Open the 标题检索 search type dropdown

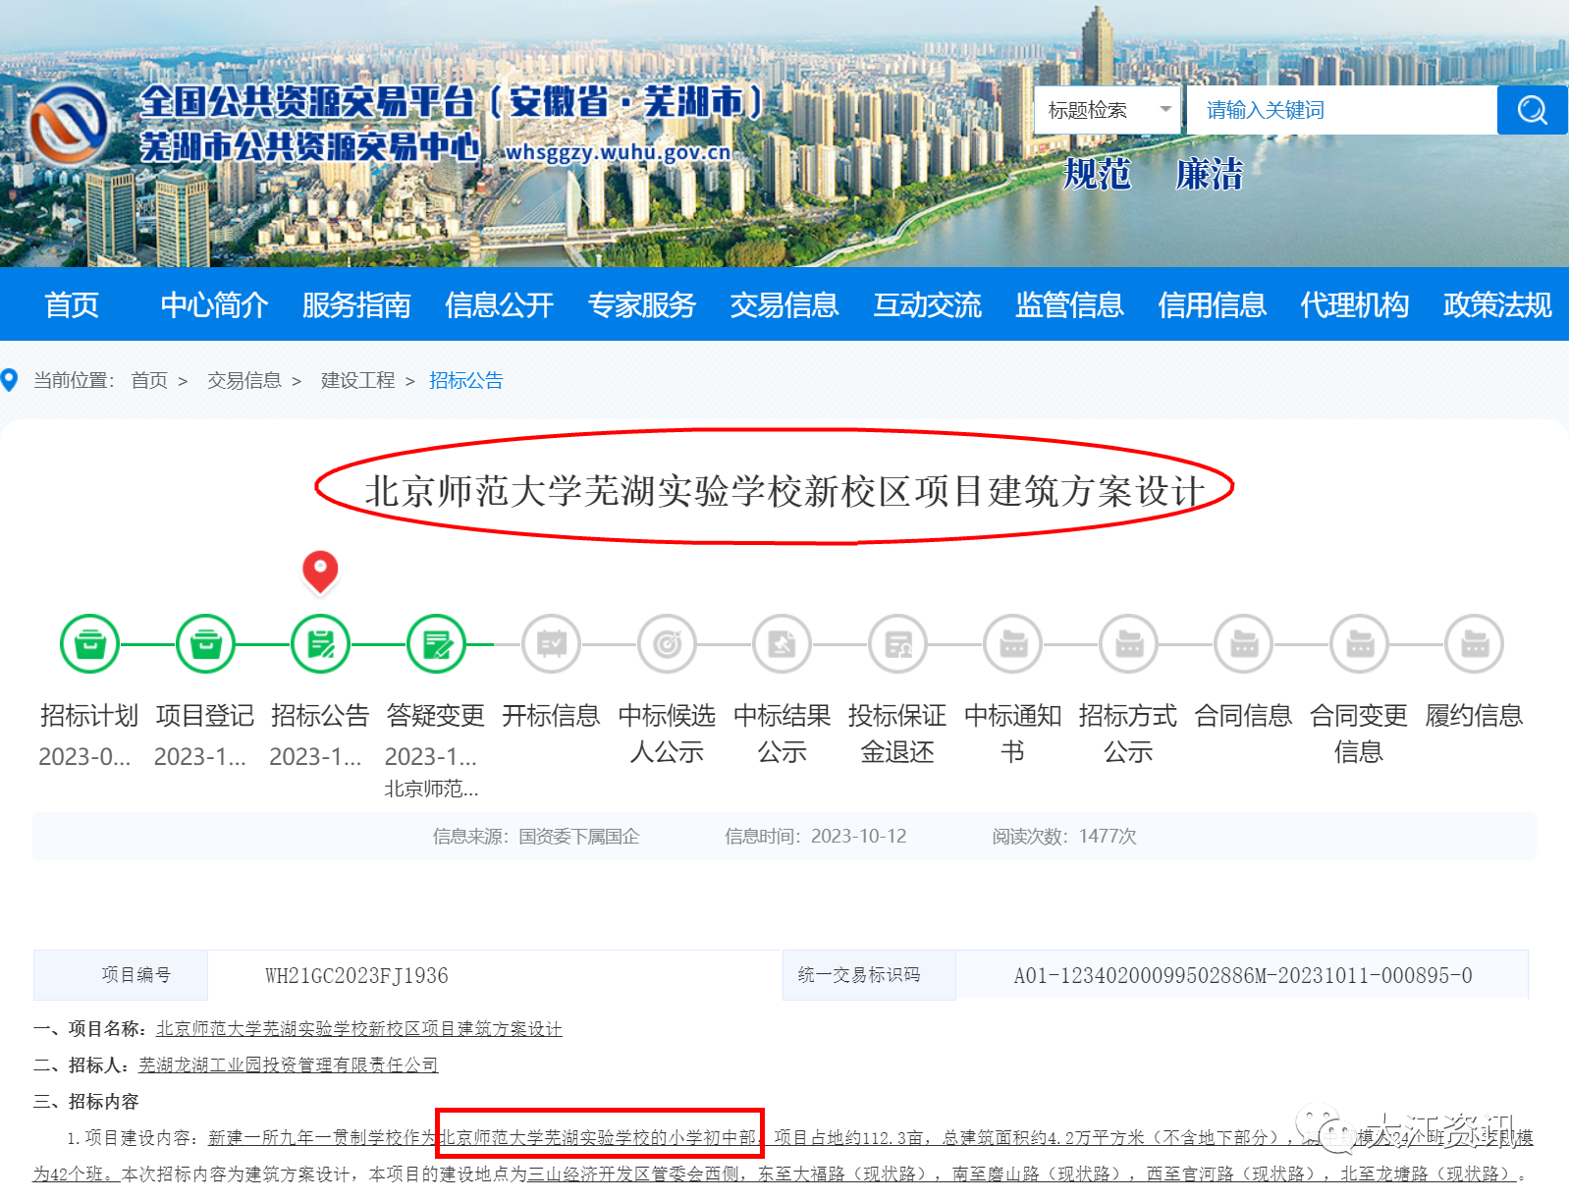[x=1108, y=110]
